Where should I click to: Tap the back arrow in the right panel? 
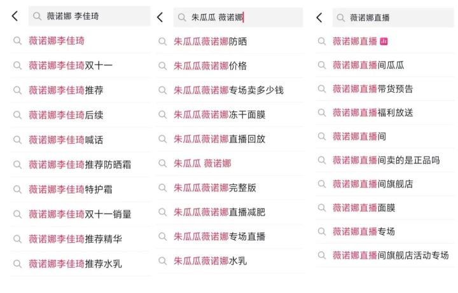click(x=319, y=17)
